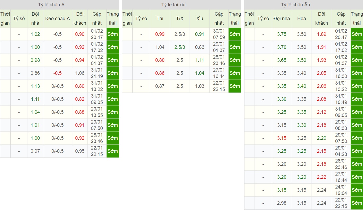Click 'Sớm' status in Asian 01/02 20:47 row

(x=113, y=34)
